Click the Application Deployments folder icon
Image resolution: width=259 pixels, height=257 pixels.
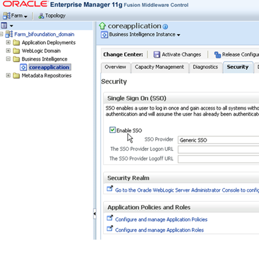[x=17, y=43]
